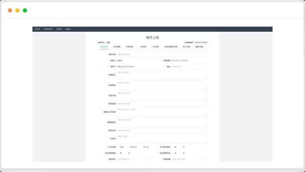Switch to the 执行信息 tab
Image resolution: width=305 pixels, height=172 pixels.
186,47
